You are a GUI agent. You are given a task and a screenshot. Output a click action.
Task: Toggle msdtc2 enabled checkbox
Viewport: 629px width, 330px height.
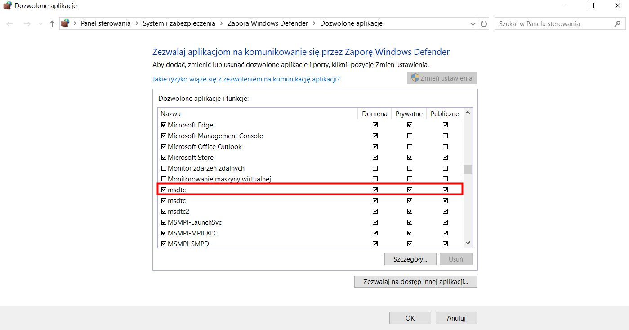click(x=164, y=212)
